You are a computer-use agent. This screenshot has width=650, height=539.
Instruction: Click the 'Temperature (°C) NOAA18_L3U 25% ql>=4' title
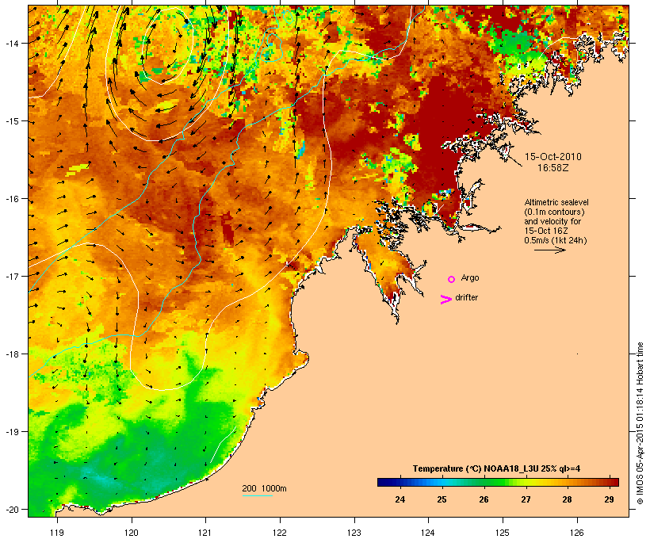pyautogui.click(x=497, y=468)
